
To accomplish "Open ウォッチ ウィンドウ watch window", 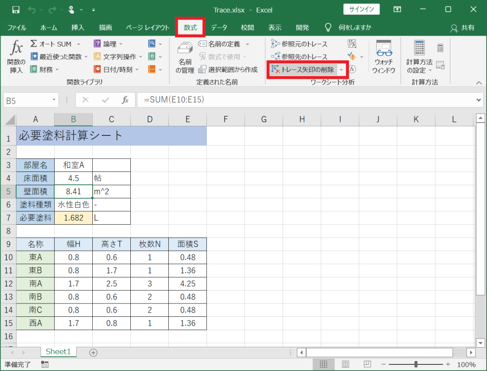I will point(384,57).
